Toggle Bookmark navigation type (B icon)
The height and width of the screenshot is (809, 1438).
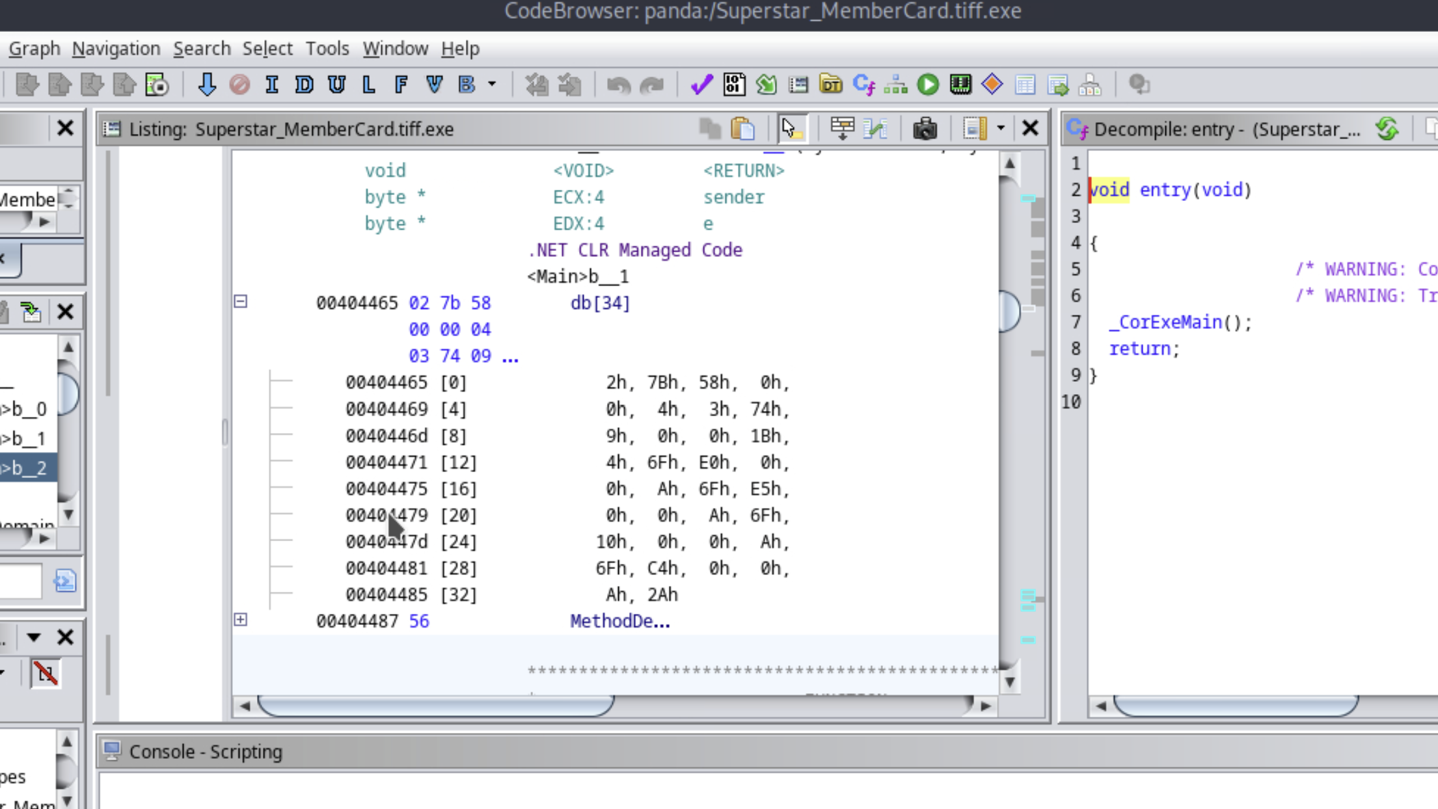click(x=467, y=85)
